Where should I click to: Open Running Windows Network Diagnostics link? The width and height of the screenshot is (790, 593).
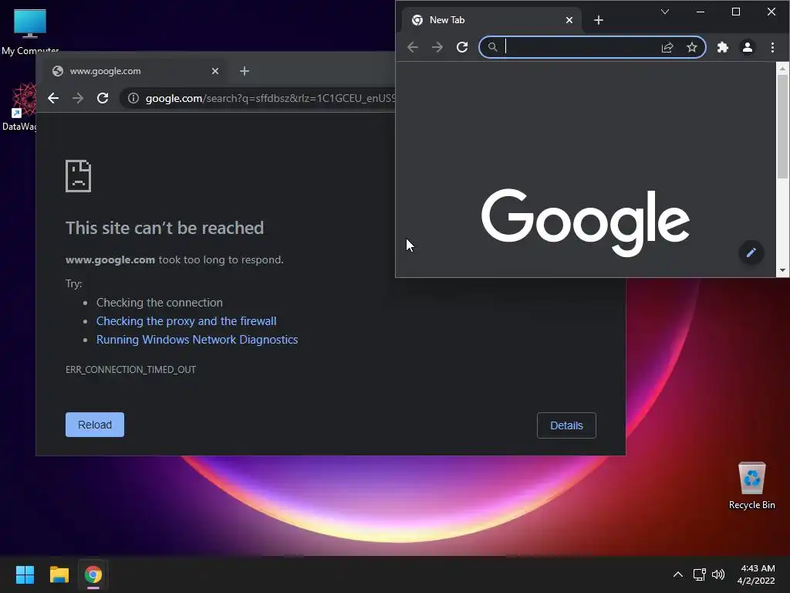[x=197, y=340]
